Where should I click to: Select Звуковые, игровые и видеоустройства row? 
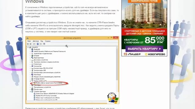point(46,62)
